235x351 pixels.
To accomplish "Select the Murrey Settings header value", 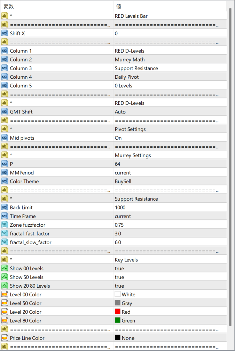I will (133, 155).
